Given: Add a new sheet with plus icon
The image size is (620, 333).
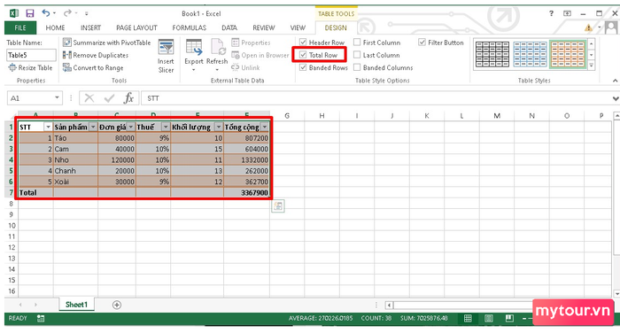Looking at the screenshot, I should click(117, 305).
